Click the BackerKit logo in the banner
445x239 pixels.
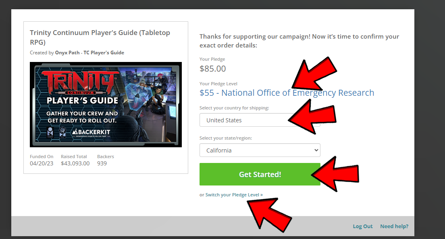91,132
